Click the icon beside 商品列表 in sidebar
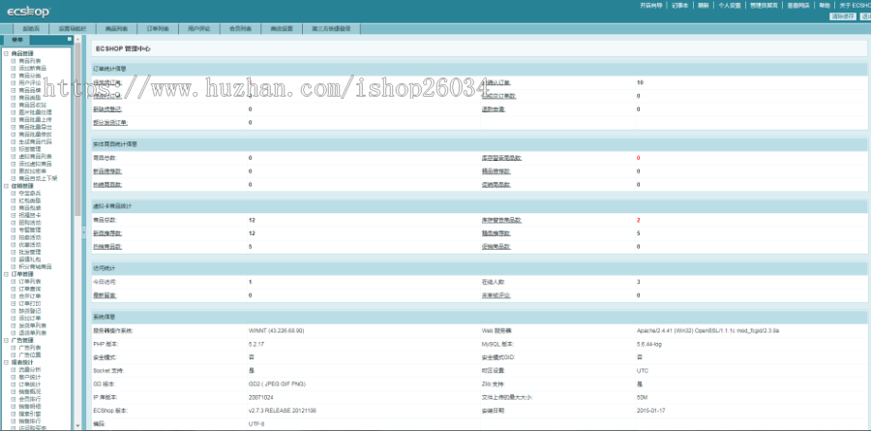Viewport: 871px width, 431px height. (x=14, y=61)
